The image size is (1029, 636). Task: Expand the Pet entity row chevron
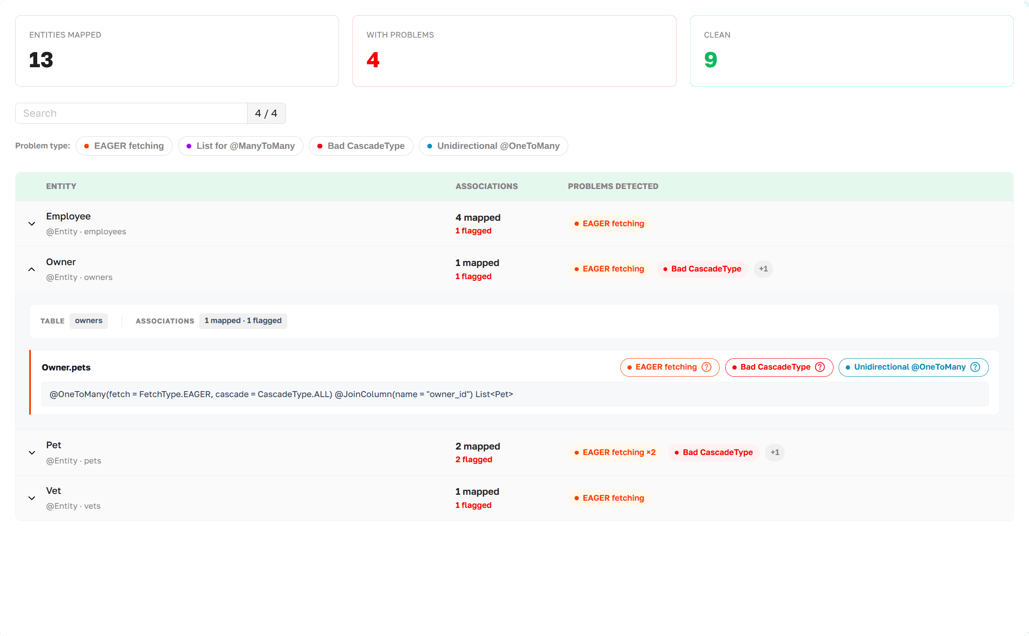coord(32,452)
